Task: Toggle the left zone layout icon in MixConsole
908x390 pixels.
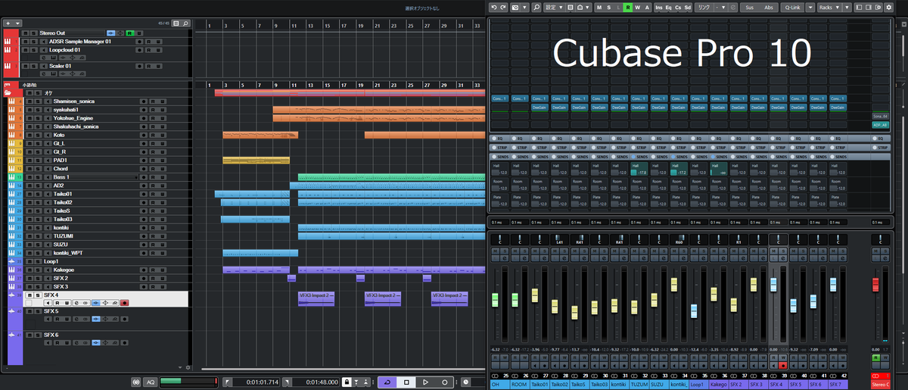Action: (860, 7)
